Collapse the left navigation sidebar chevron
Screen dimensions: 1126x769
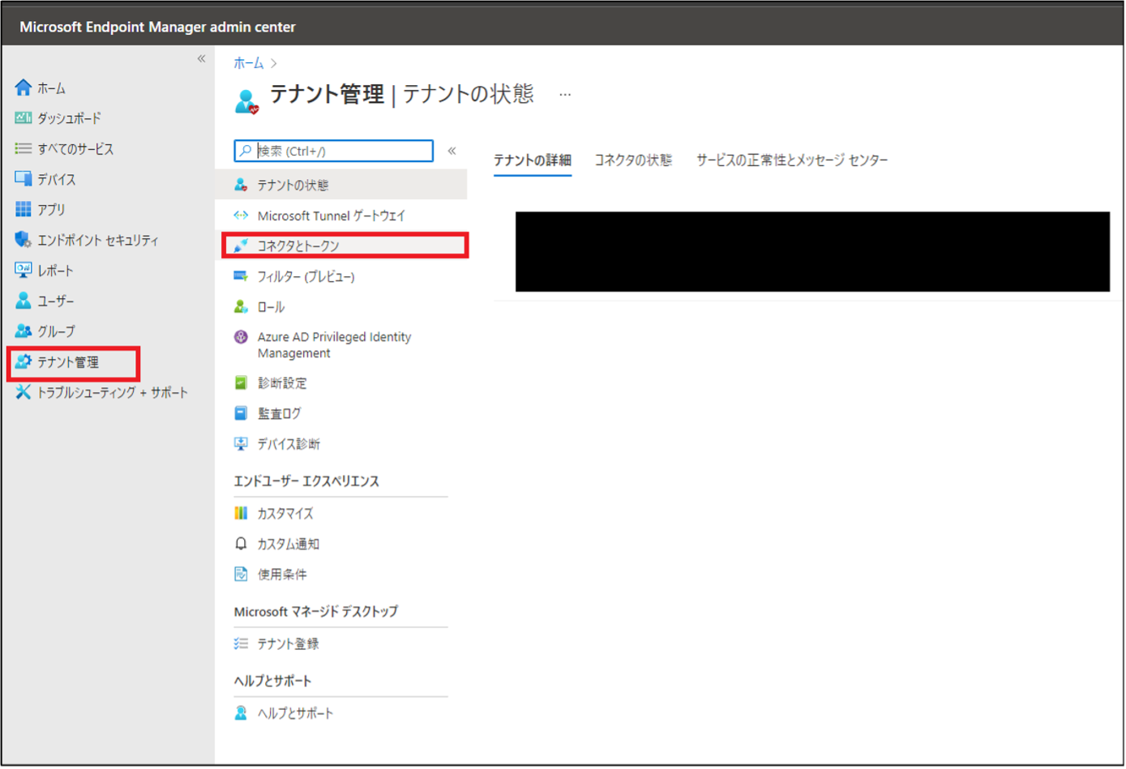point(201,58)
